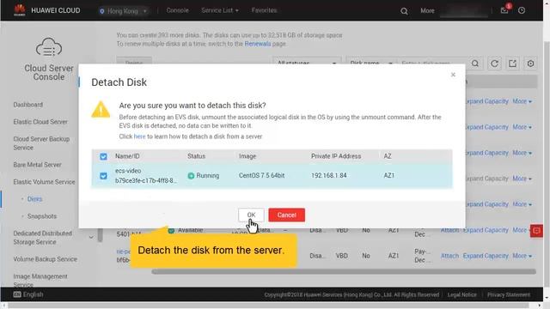
Task: Click the 'here' detach help link
Action: (139, 136)
